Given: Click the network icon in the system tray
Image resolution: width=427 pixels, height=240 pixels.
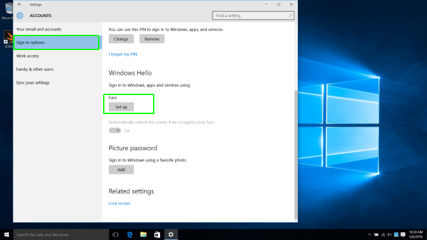Looking at the screenshot, I should [383, 234].
